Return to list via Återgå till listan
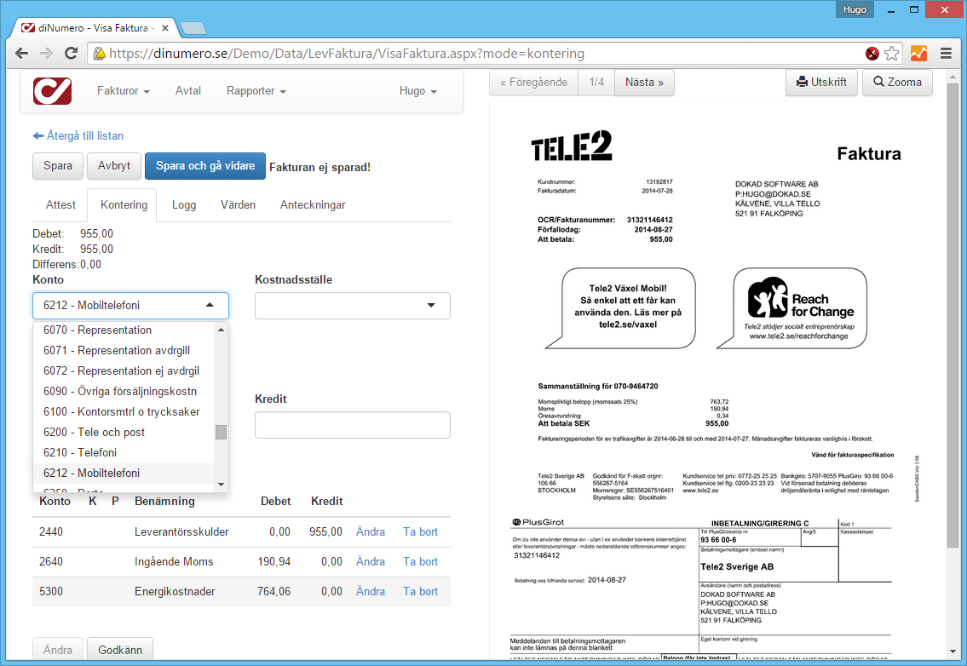The width and height of the screenshot is (967, 666). (x=78, y=135)
